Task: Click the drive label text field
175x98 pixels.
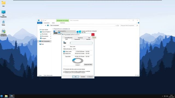Action: tap(81, 43)
